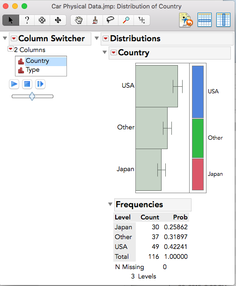Click the animation speed slider handle

(32, 96)
